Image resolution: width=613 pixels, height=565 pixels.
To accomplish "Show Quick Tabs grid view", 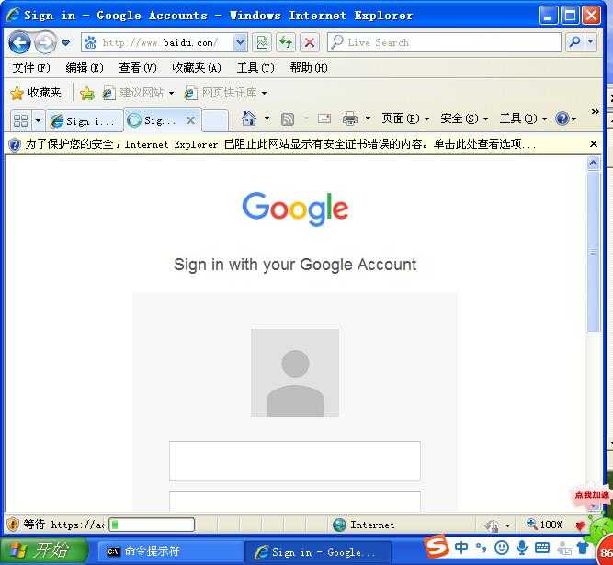I will point(21,120).
